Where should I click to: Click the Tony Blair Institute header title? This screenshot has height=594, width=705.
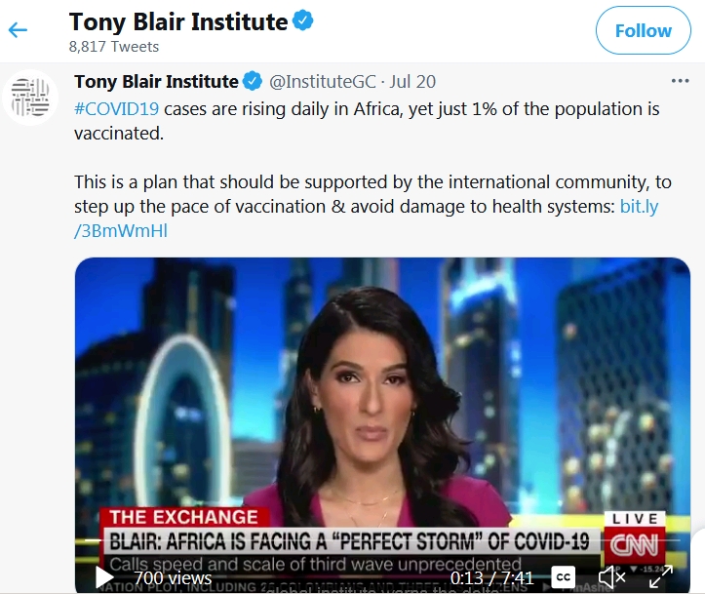(x=178, y=21)
